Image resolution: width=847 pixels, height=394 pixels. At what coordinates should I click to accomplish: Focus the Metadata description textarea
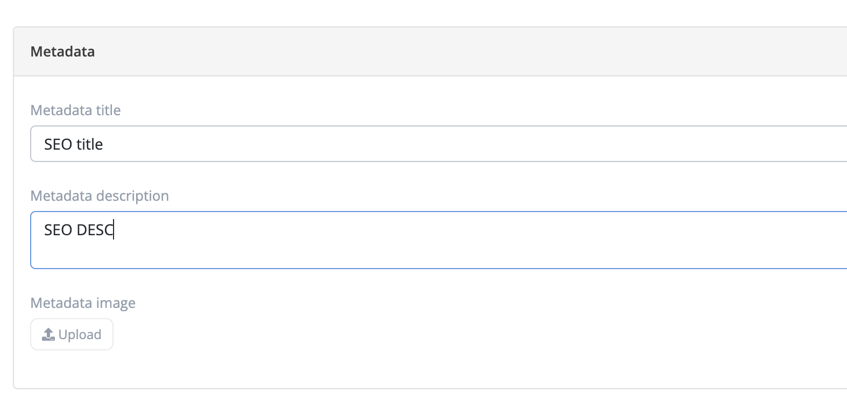[430, 240]
